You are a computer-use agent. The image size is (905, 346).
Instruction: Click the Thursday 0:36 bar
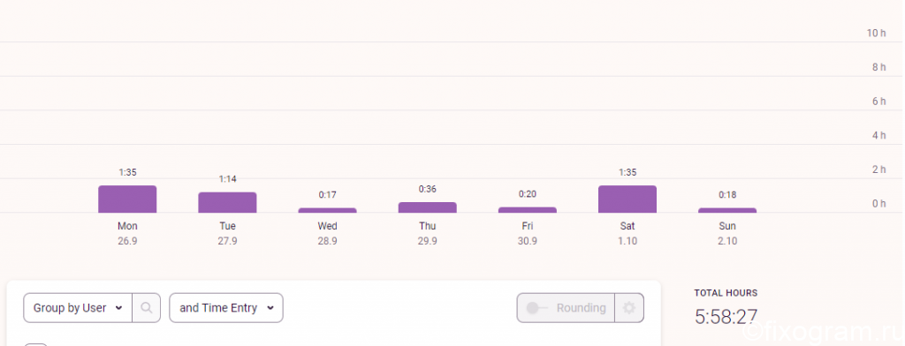coord(427,207)
